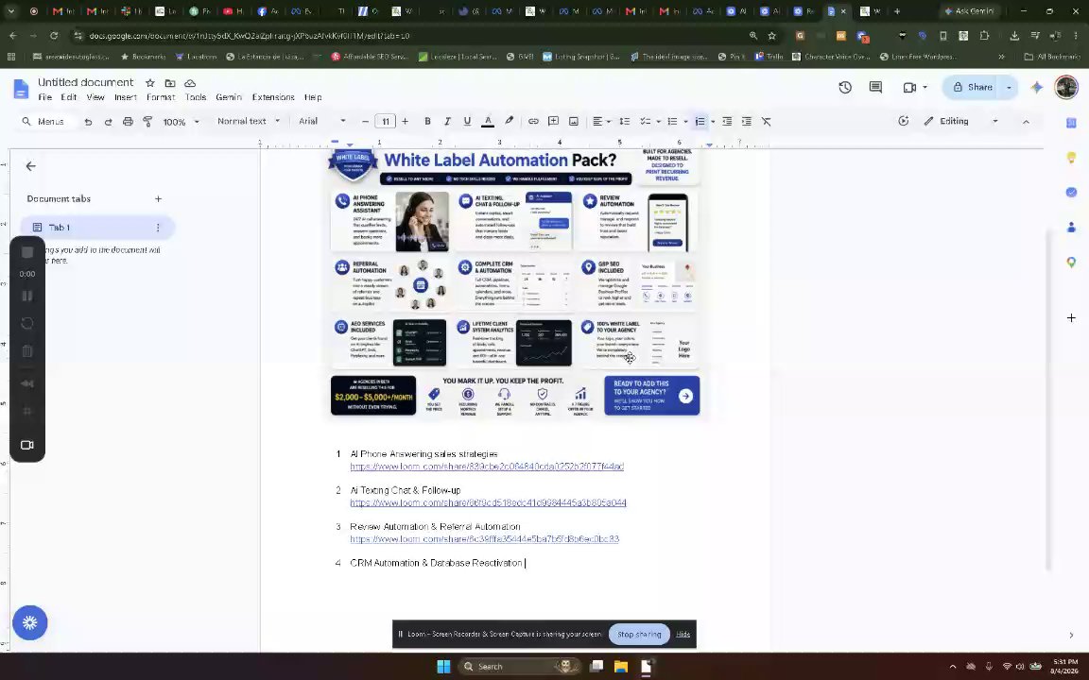Screen dimensions: 1089x680
Task: Open Loom link under AI Texting Chat
Action: (488, 503)
